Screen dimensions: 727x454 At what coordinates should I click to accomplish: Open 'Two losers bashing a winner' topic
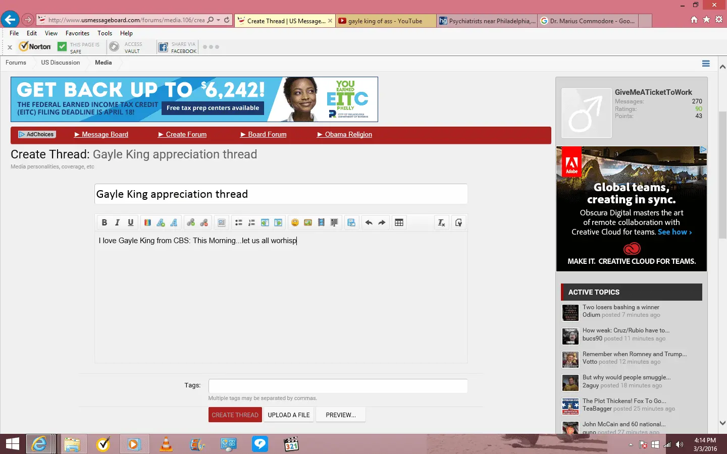[621, 307]
